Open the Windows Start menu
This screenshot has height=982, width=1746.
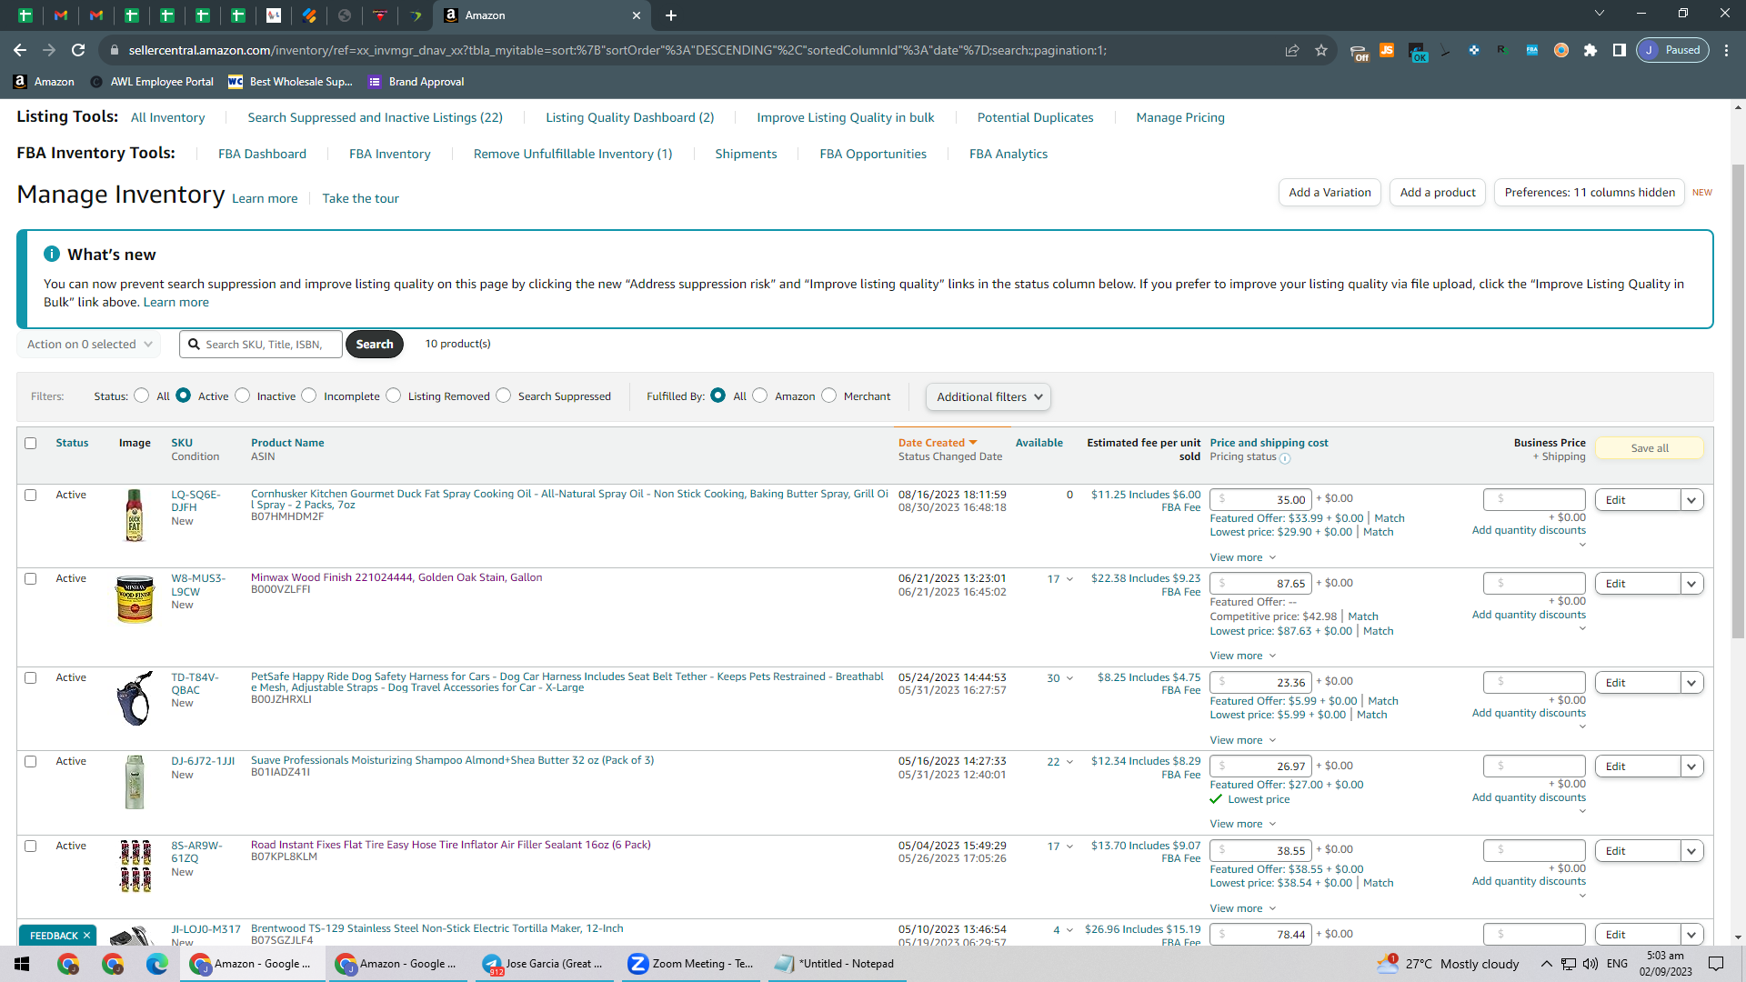pos(22,964)
